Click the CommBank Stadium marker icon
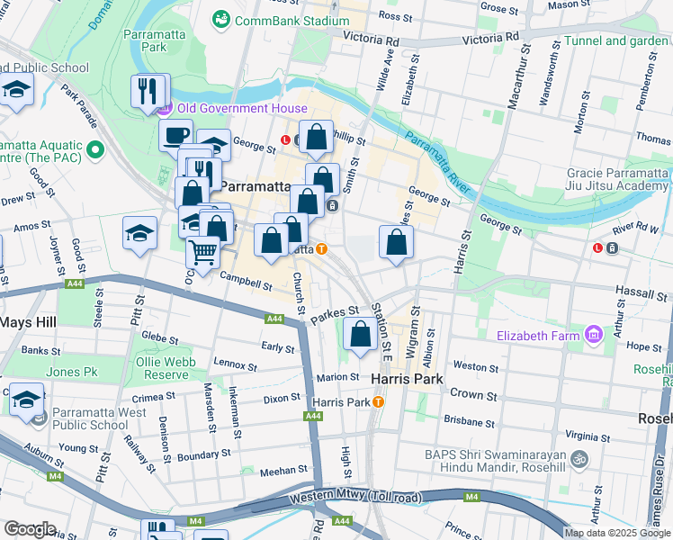The height and width of the screenshot is (540, 673). [221, 20]
